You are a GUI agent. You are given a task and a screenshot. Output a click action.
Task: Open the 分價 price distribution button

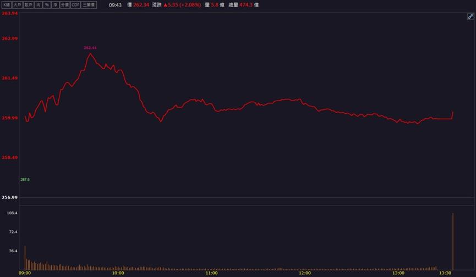click(65, 5)
